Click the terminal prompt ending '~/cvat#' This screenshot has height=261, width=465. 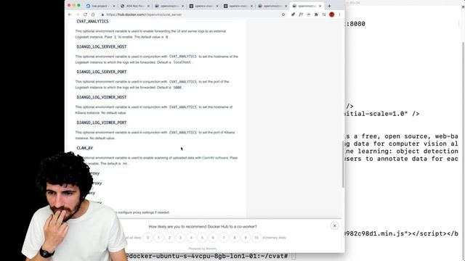click(207, 256)
